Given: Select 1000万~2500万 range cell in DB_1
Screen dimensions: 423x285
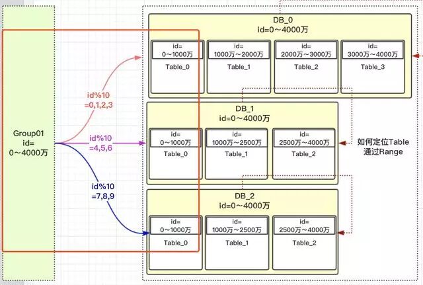Looking at the screenshot, I should pyautogui.click(x=237, y=138).
